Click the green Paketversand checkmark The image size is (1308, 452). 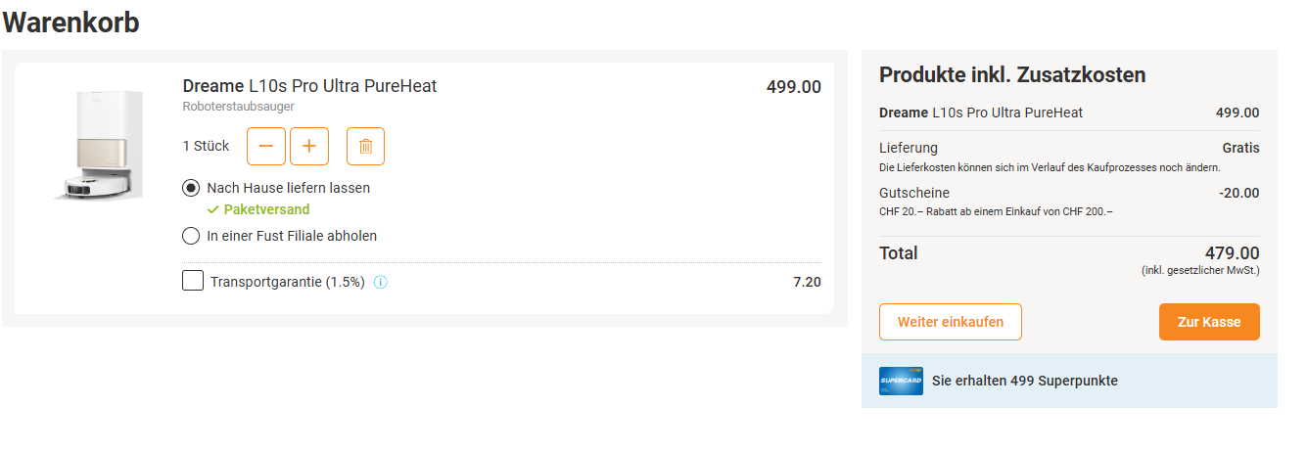click(x=212, y=209)
